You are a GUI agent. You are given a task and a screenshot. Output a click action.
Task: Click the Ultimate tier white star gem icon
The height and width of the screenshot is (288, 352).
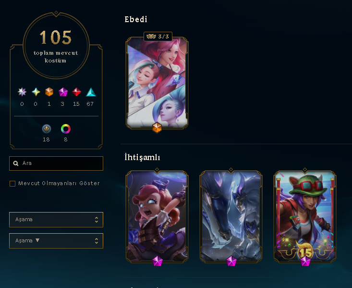(22, 92)
